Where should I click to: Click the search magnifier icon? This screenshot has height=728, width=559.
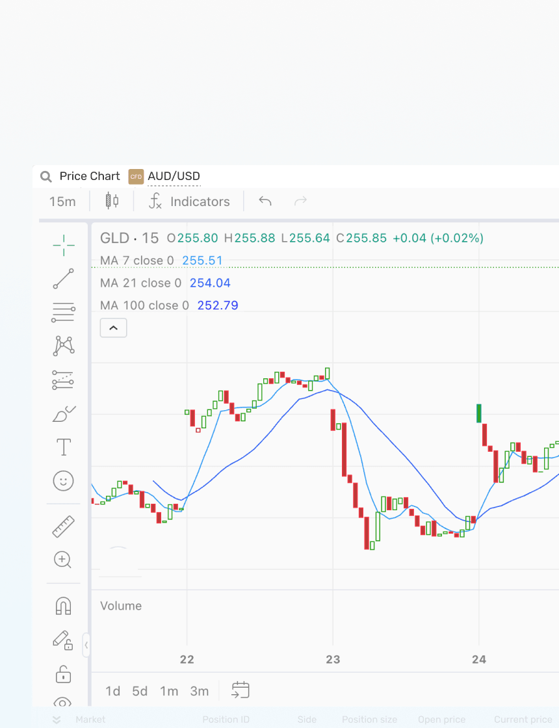(x=45, y=176)
